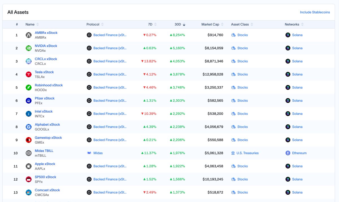Click the 1,373% 30D change value

[177, 192]
